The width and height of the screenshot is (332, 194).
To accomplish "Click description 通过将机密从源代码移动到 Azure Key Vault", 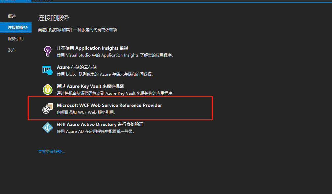I will click(x=114, y=93).
